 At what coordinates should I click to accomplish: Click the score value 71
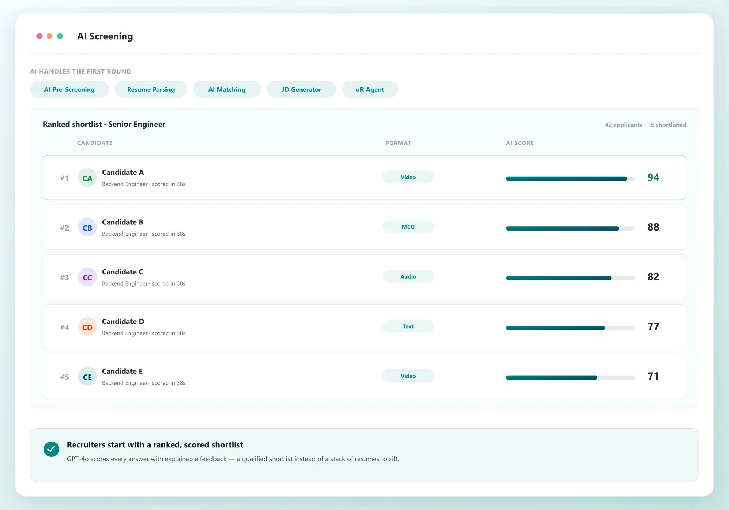[653, 376]
